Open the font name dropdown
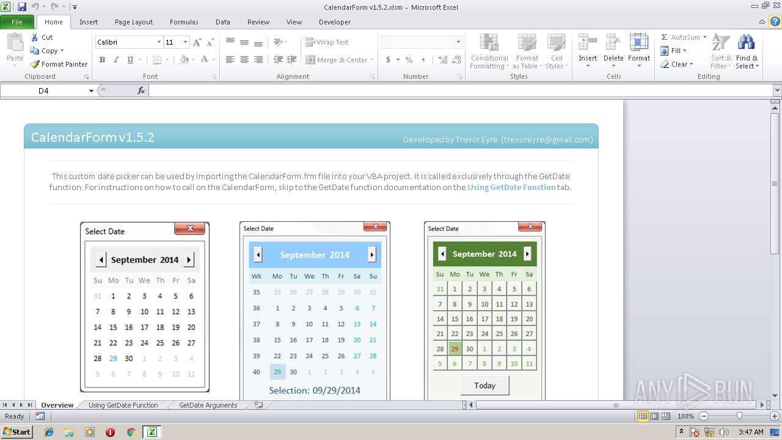The image size is (782, 440). 159,42
